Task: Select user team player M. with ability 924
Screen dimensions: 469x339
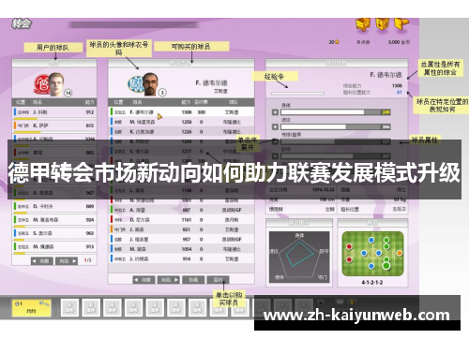Action: pyautogui.click(x=54, y=220)
